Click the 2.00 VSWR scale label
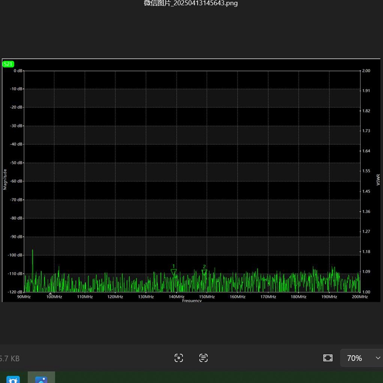The width and height of the screenshot is (383, 383). (366, 71)
